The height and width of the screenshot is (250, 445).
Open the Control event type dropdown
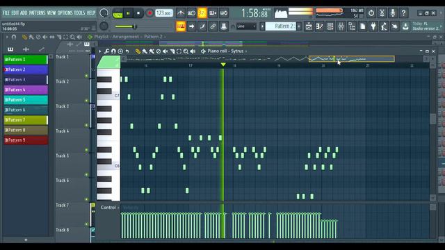pyautogui.click(x=110, y=208)
